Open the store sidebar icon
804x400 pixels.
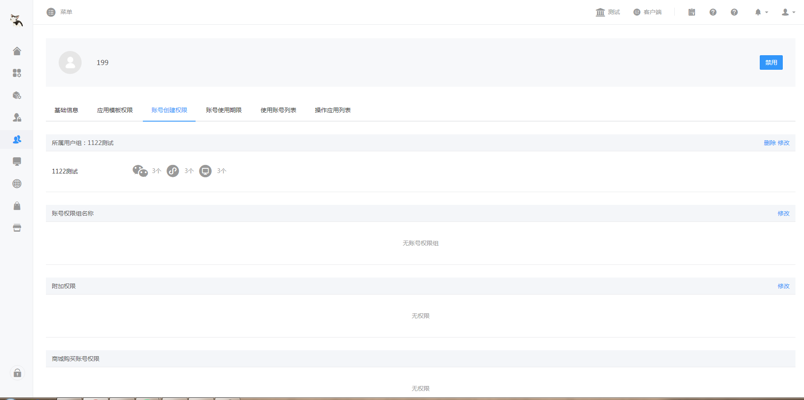click(x=17, y=228)
